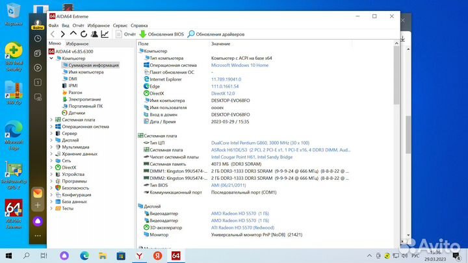Viewport: 468px width, 263px height.
Task: Select Датчики tree item
Action: (73, 113)
